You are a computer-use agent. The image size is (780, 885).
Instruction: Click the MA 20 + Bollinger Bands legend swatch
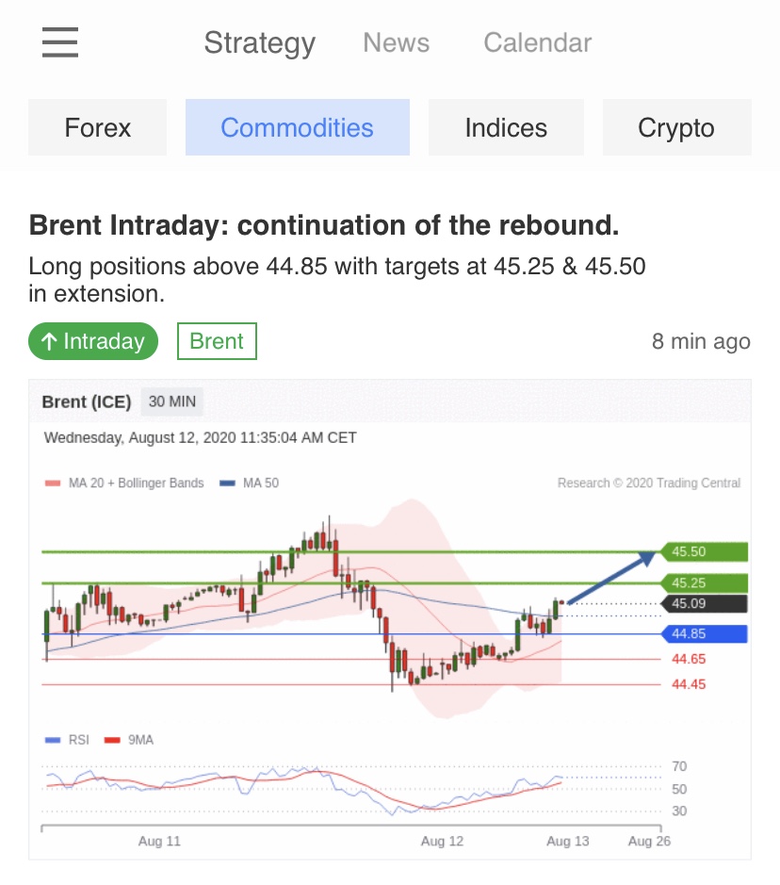[x=53, y=483]
